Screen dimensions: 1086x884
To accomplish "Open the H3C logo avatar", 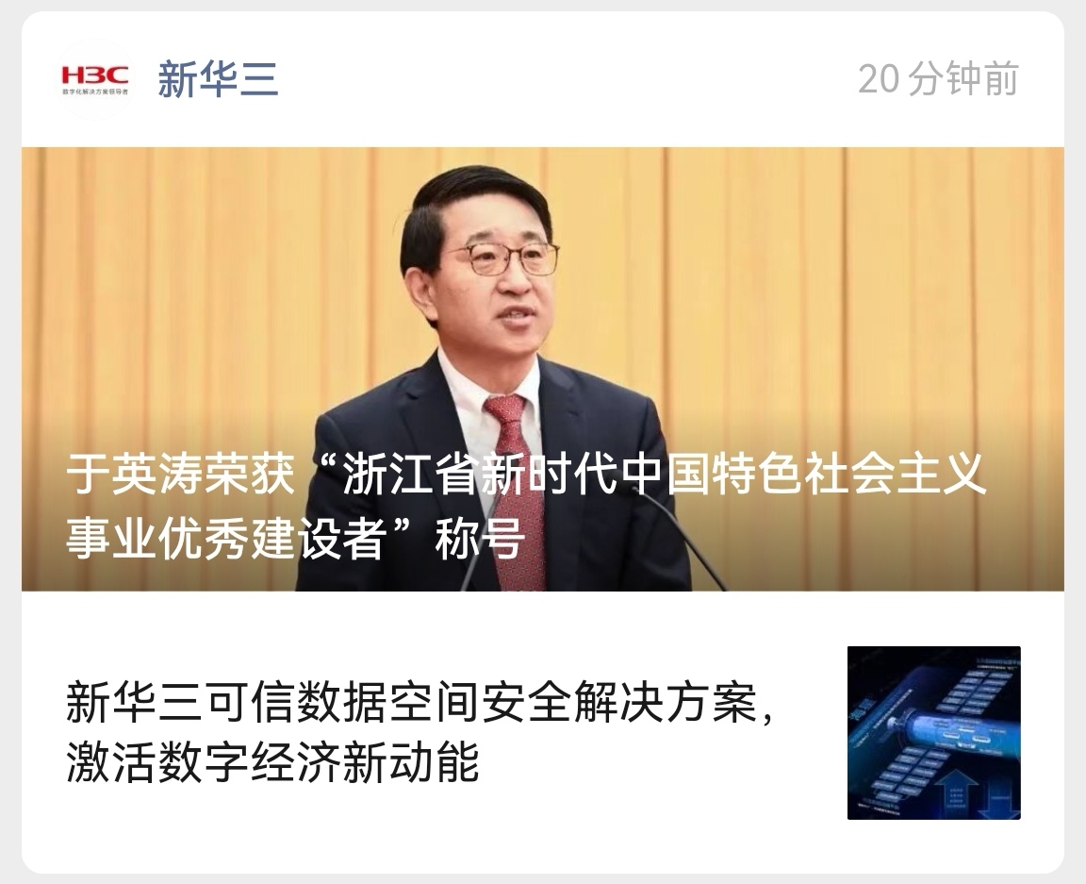I will pos(95,78).
